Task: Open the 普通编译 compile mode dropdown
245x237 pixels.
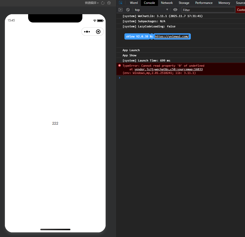Action: click(92, 3)
